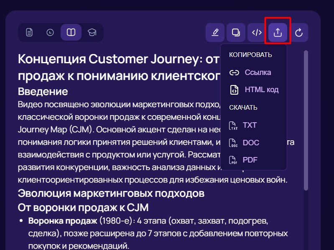Open the graduation cap learning view
The height and width of the screenshot is (250, 334).
click(x=92, y=32)
